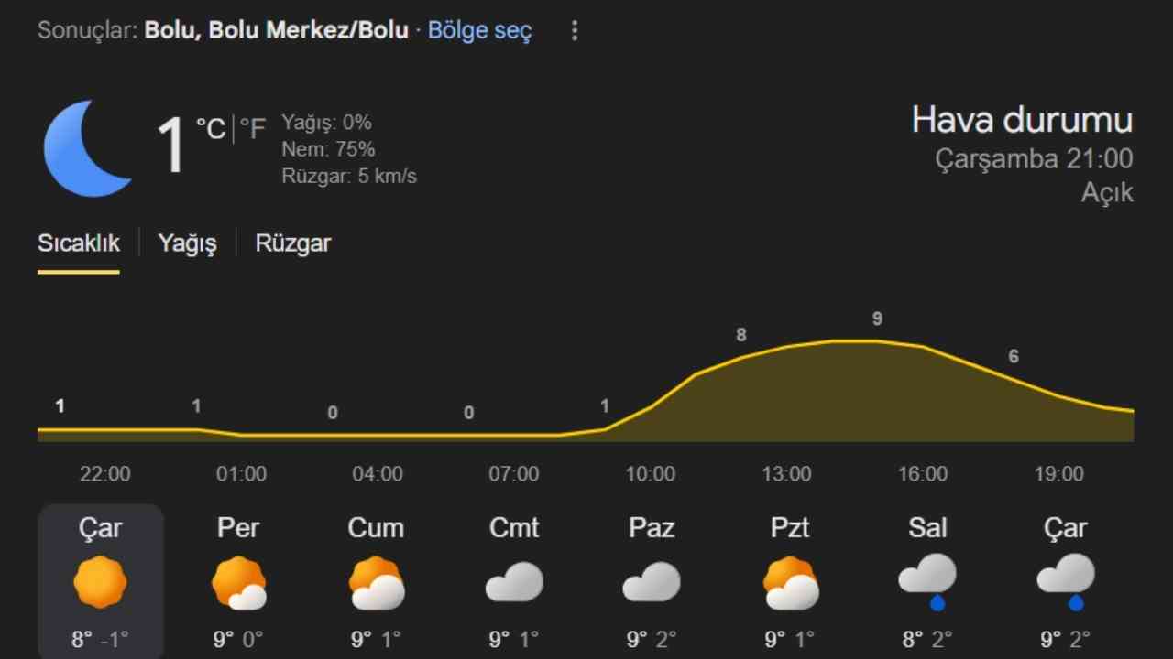This screenshot has width=1173, height=659.
Task: Switch to the Rüzgar tab
Action: click(292, 243)
